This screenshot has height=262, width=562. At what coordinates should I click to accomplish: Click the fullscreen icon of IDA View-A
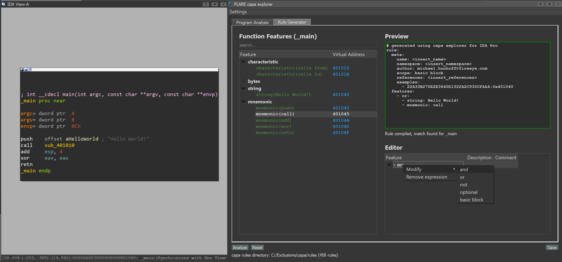(x=206, y=4)
